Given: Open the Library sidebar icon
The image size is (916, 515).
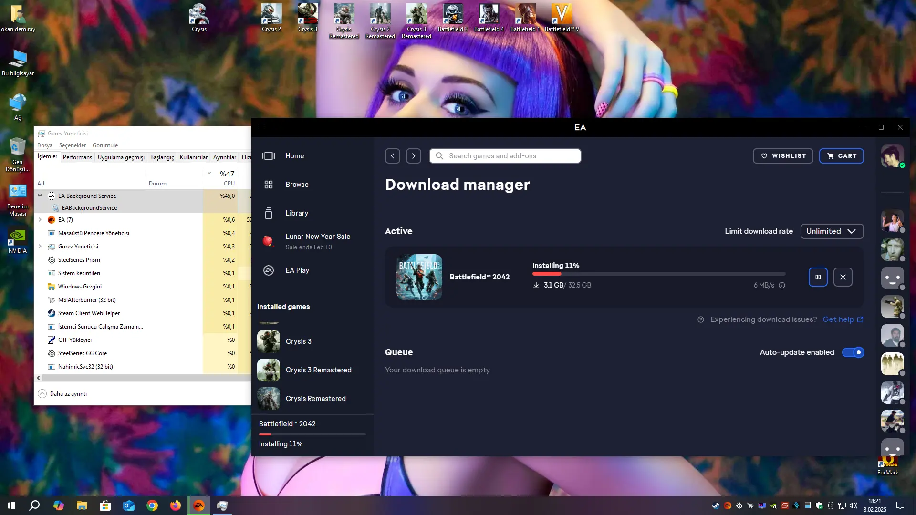Looking at the screenshot, I should pyautogui.click(x=269, y=213).
